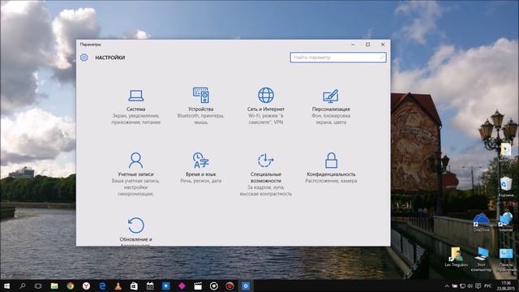
Task: Select the OneDrive desktop shortcut
Action: [481, 222]
